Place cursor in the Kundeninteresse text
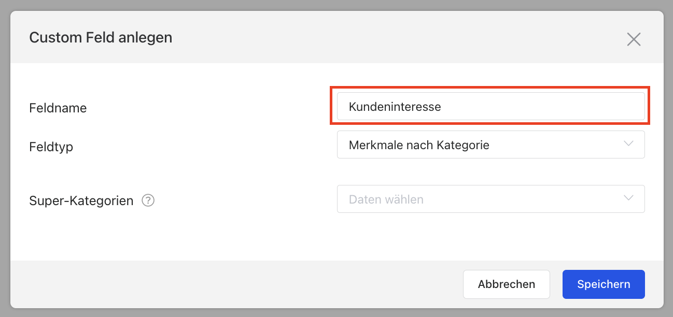Image resolution: width=673 pixels, height=317 pixels. point(395,107)
